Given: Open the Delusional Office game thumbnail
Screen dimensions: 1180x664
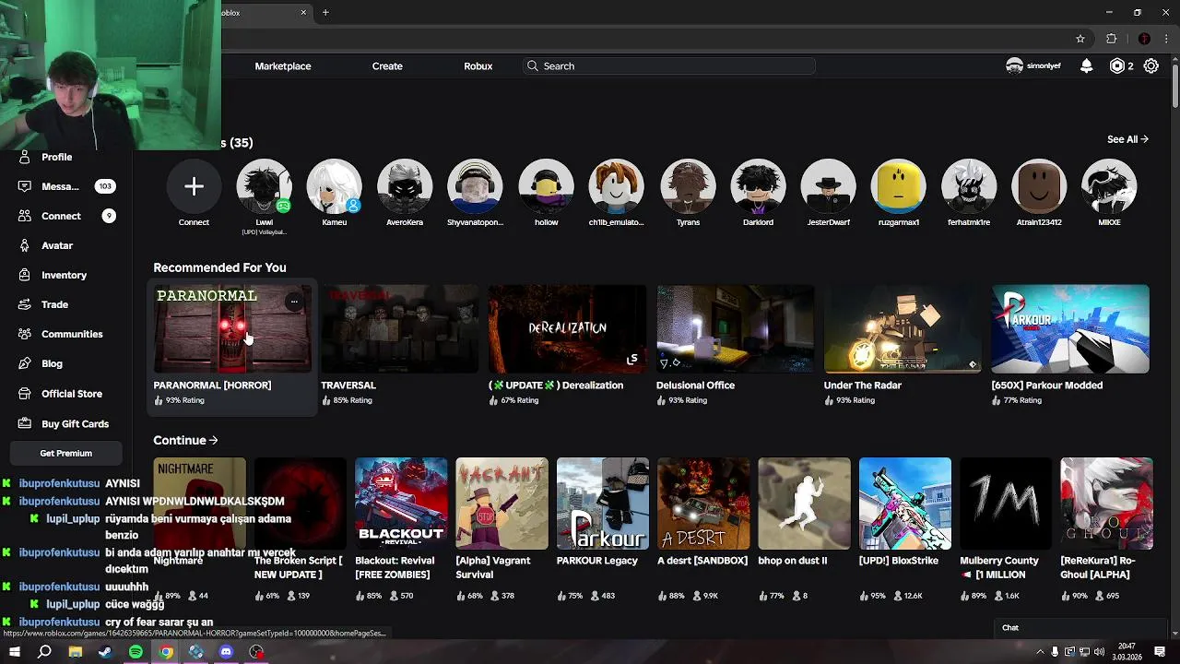Looking at the screenshot, I should (x=735, y=329).
